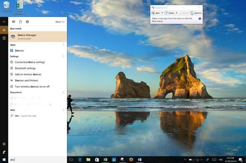Select the Home icon in search sidebar
The height and width of the screenshot is (163, 246).
tap(4, 30)
